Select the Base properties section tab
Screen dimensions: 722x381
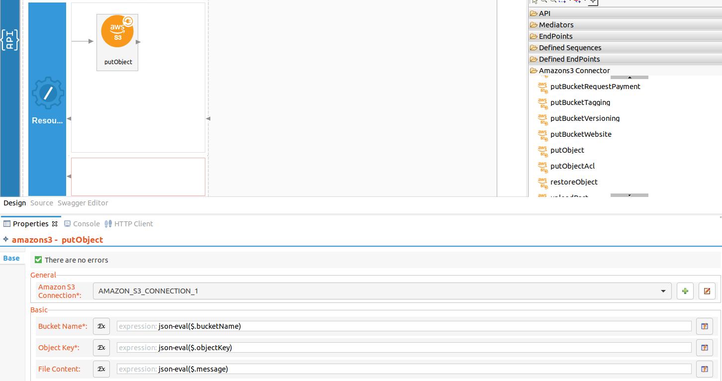(11, 258)
